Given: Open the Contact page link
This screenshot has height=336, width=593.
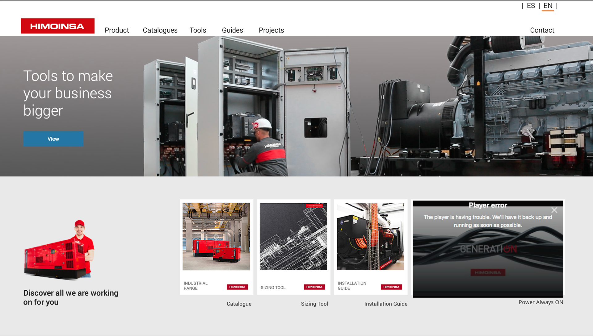Looking at the screenshot, I should [x=542, y=30].
